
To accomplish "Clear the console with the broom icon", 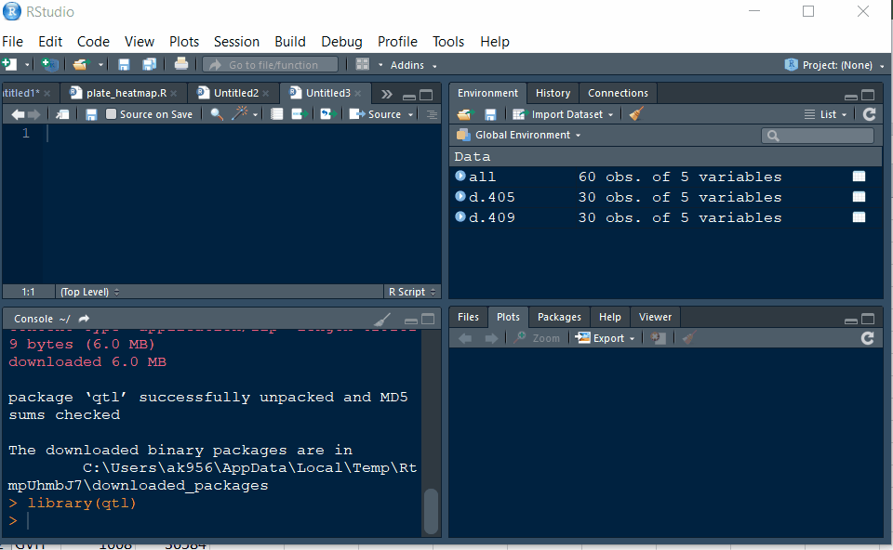I will (382, 319).
